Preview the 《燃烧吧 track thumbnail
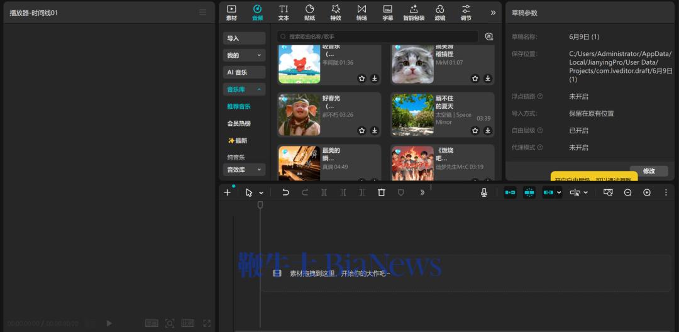This screenshot has height=332, width=679. pos(412,163)
